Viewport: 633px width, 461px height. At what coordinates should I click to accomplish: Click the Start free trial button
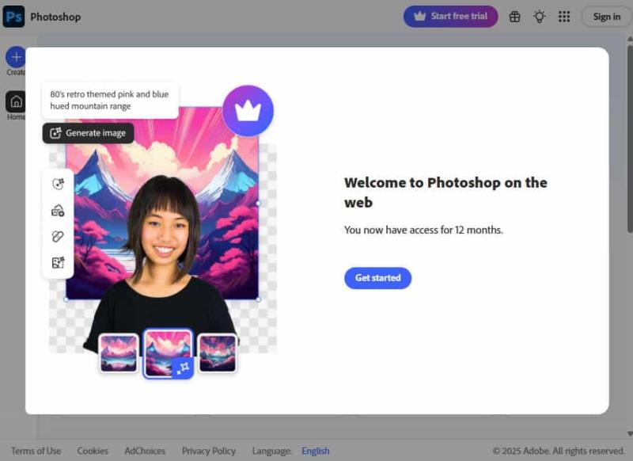(450, 16)
